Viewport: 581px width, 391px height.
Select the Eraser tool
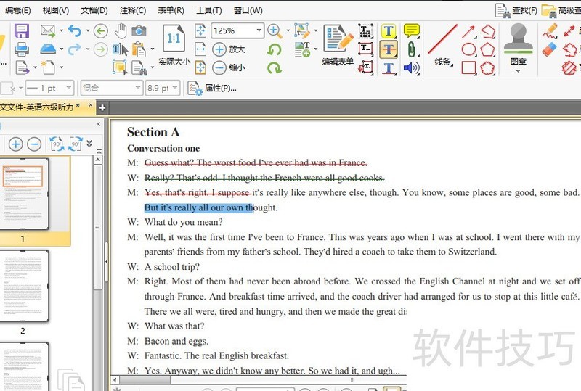[550, 49]
